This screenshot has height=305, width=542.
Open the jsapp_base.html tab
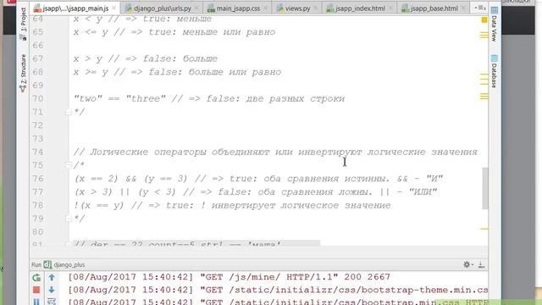(434, 8)
